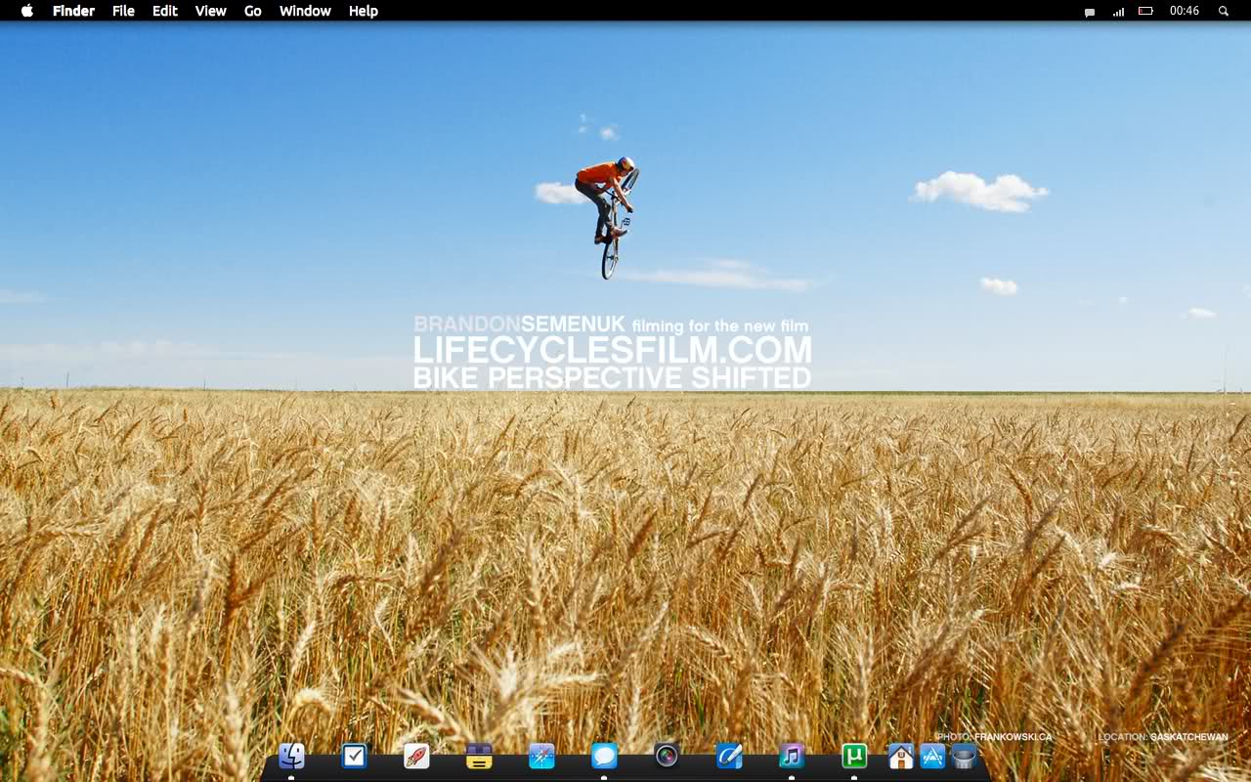The width and height of the screenshot is (1251, 782).
Task: Open the Trash in dock
Action: (x=964, y=756)
